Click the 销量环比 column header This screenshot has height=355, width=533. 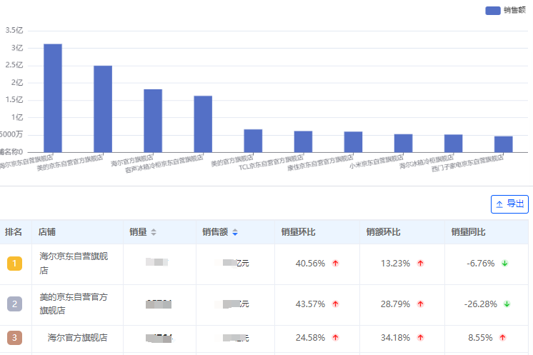pyautogui.click(x=298, y=232)
